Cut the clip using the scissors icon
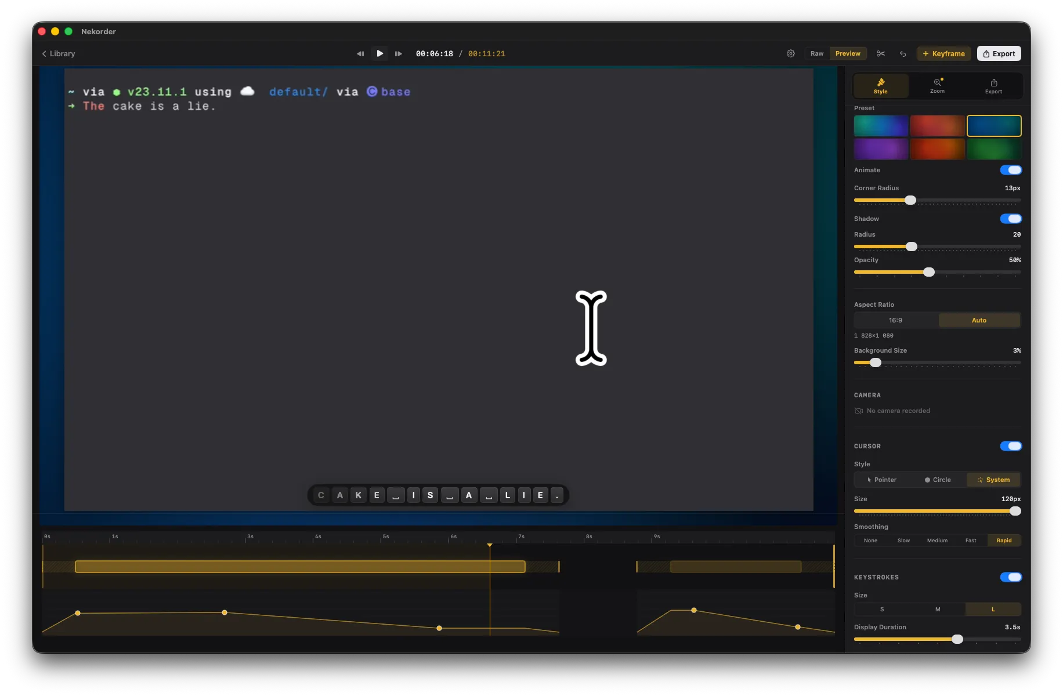The height and width of the screenshot is (696, 1063). (x=881, y=53)
